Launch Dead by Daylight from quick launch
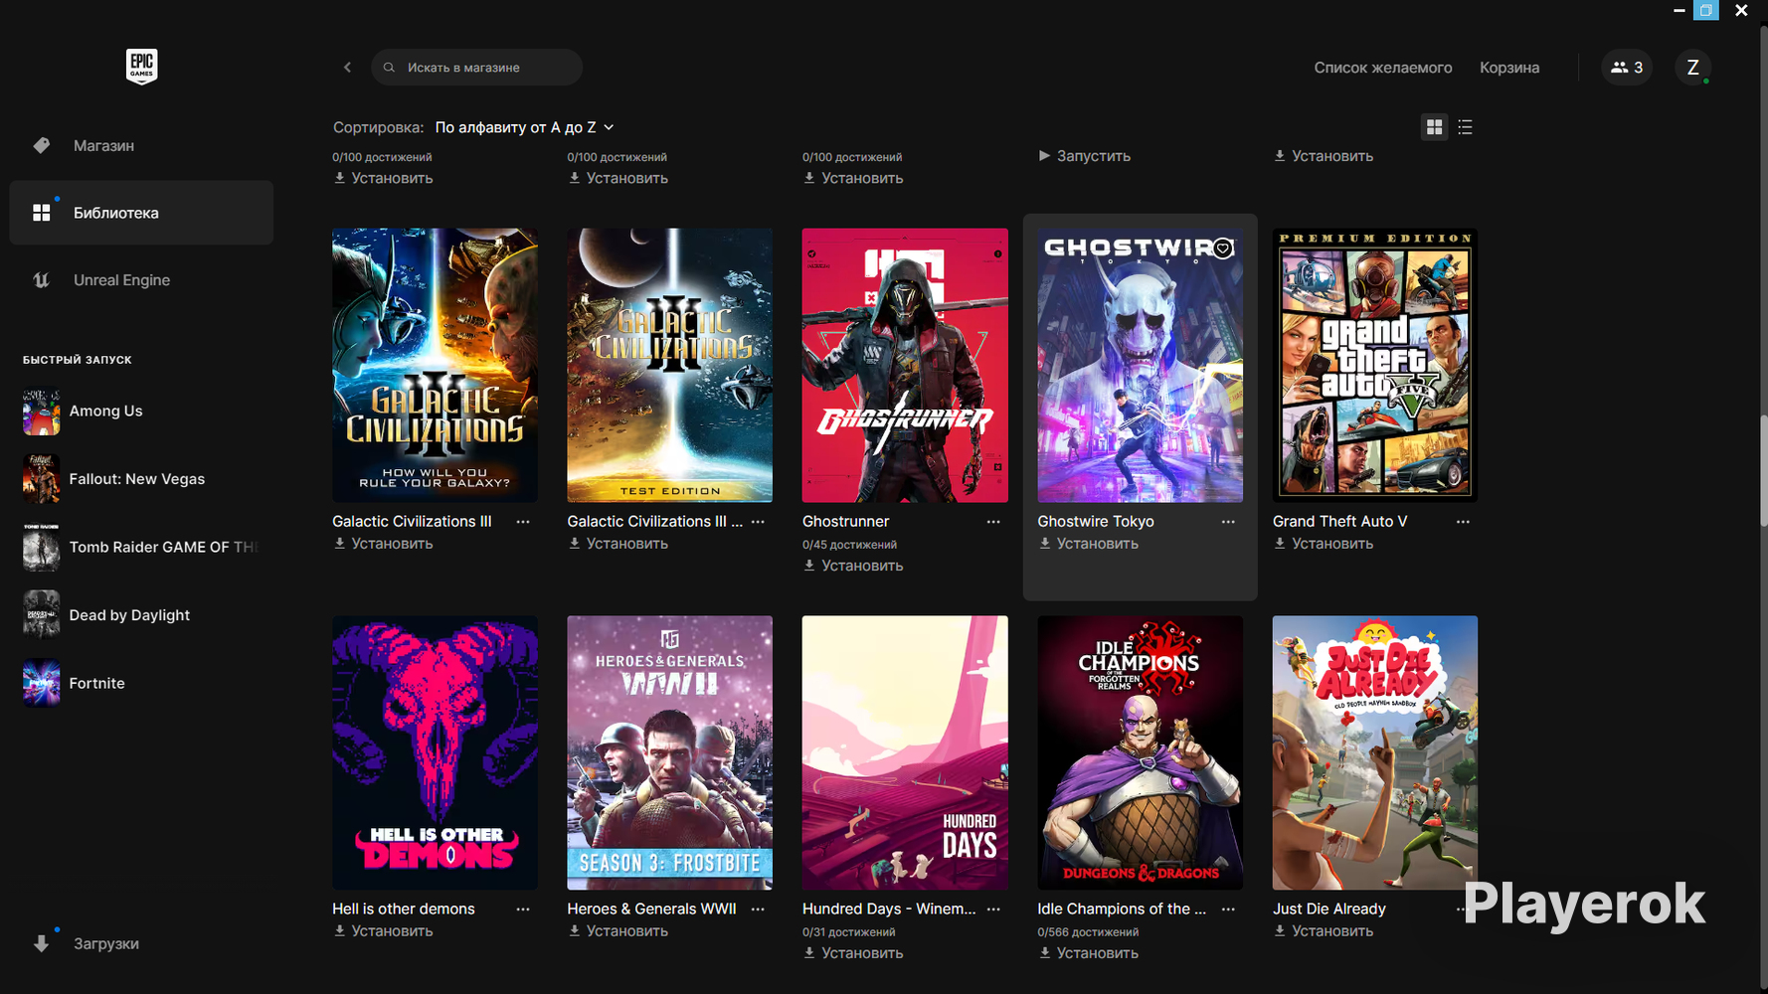 [x=141, y=615]
